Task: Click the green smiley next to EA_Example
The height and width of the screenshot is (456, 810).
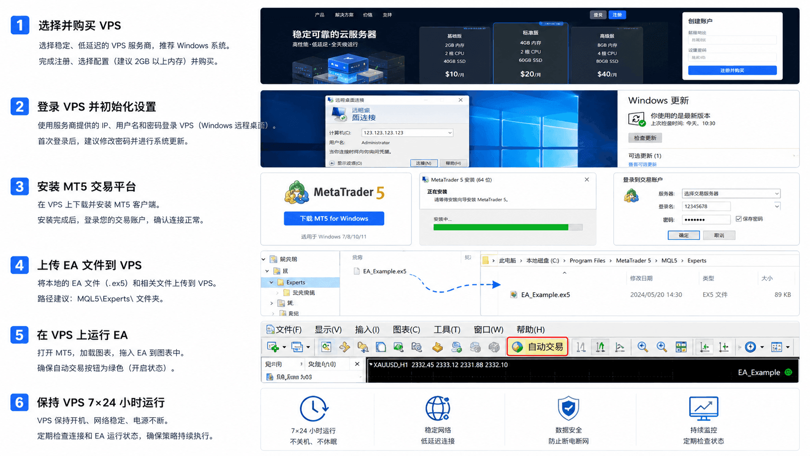Action: coord(788,372)
